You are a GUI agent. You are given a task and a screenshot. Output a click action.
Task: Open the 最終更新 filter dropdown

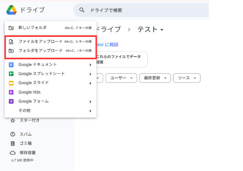[154, 78]
